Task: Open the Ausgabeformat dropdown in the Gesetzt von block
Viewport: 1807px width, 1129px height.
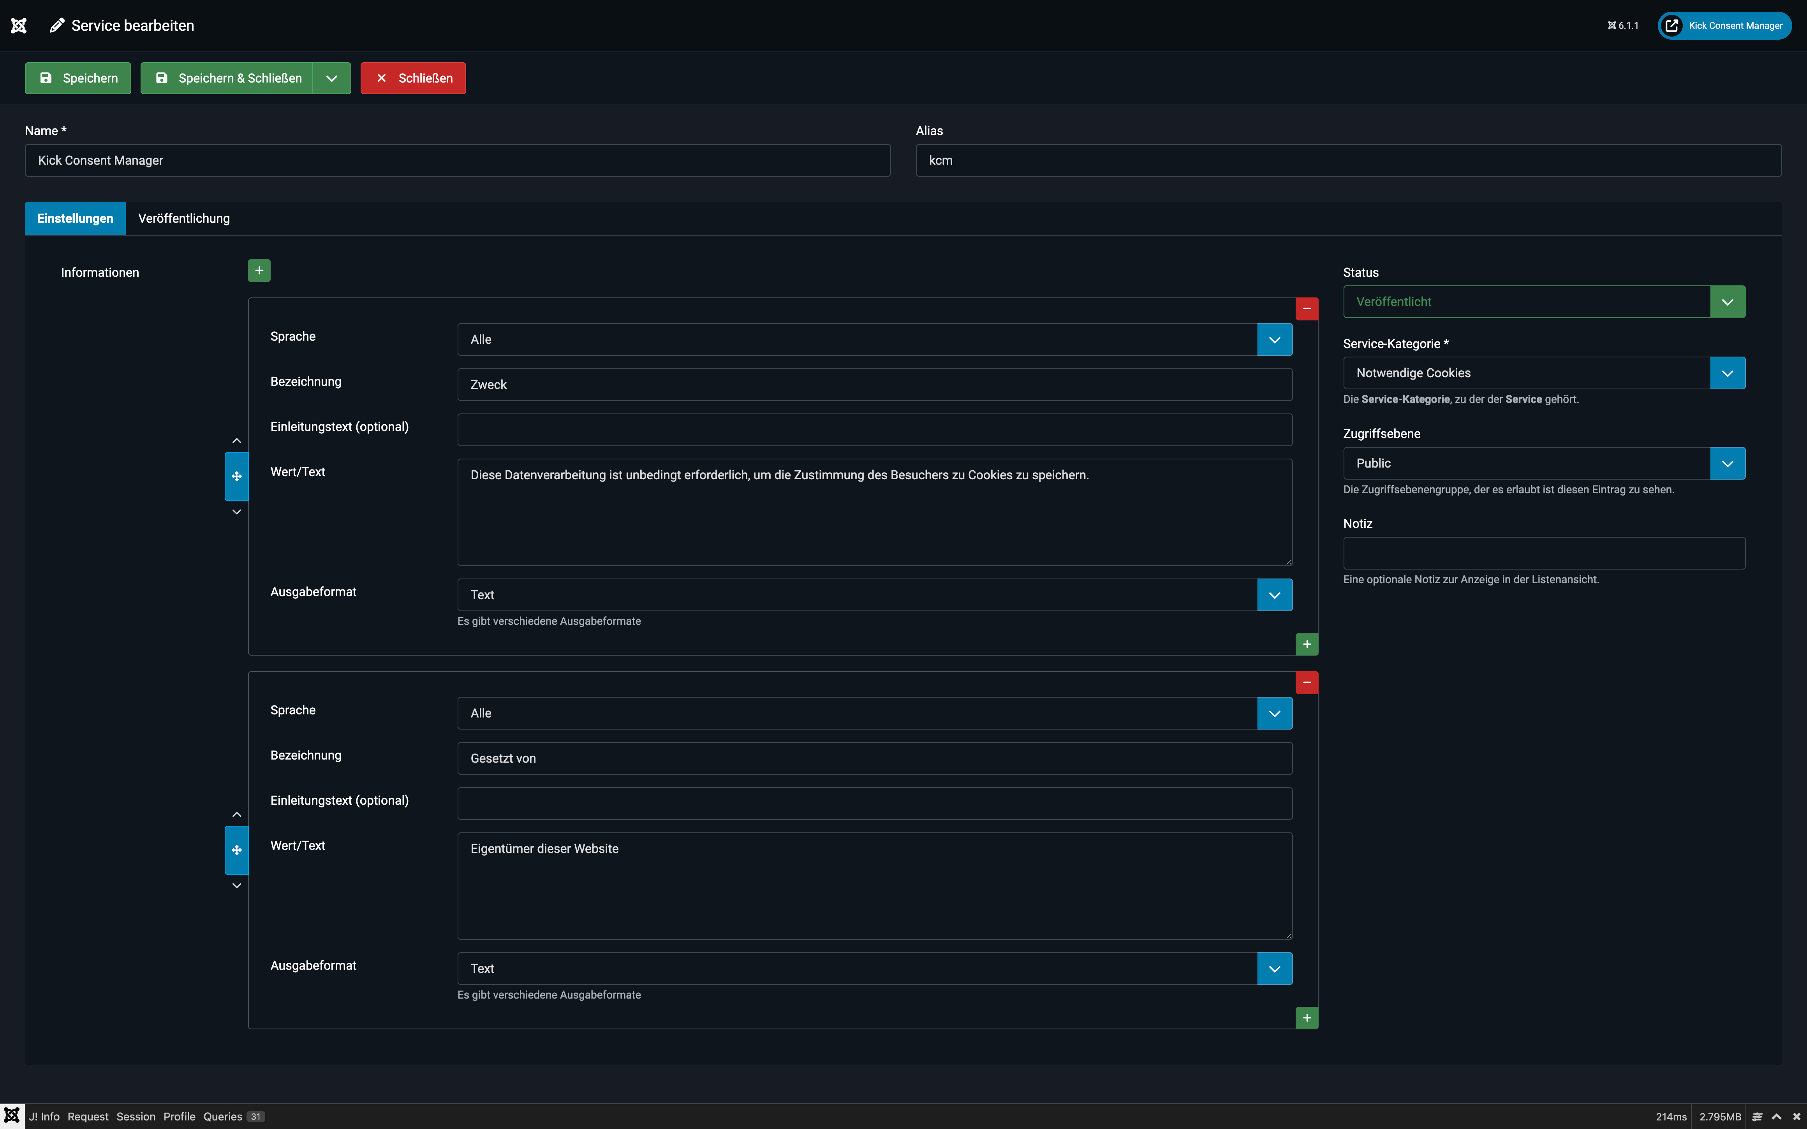Action: tap(875, 969)
